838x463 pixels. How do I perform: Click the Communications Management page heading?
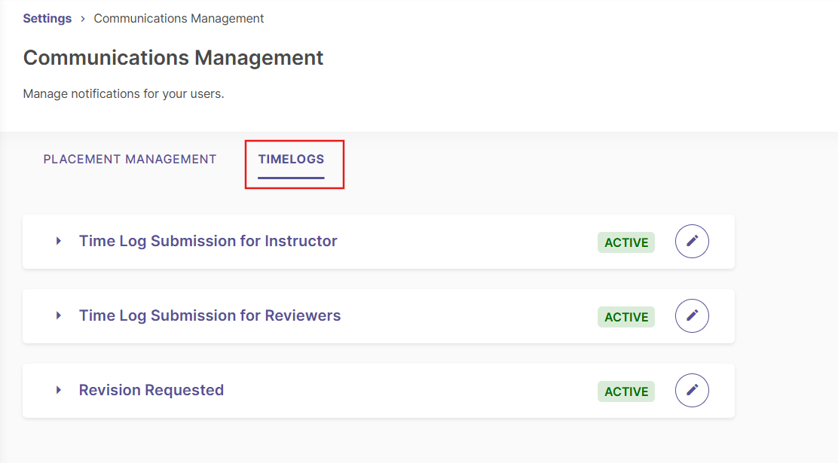click(173, 57)
